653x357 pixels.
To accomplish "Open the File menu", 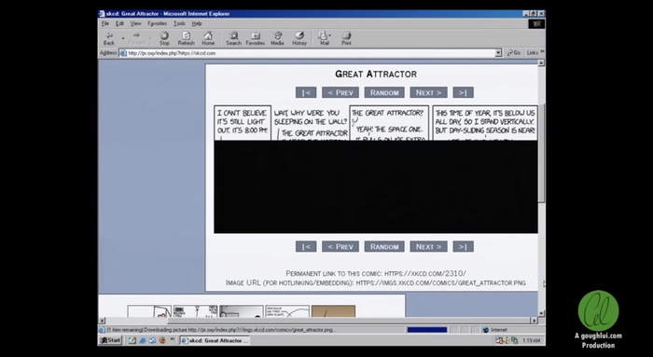I will (x=105, y=23).
